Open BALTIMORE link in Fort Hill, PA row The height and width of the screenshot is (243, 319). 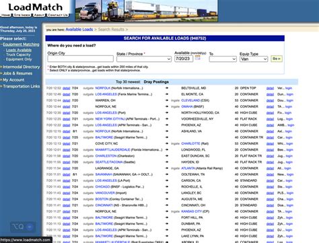pyautogui.click(x=104, y=217)
